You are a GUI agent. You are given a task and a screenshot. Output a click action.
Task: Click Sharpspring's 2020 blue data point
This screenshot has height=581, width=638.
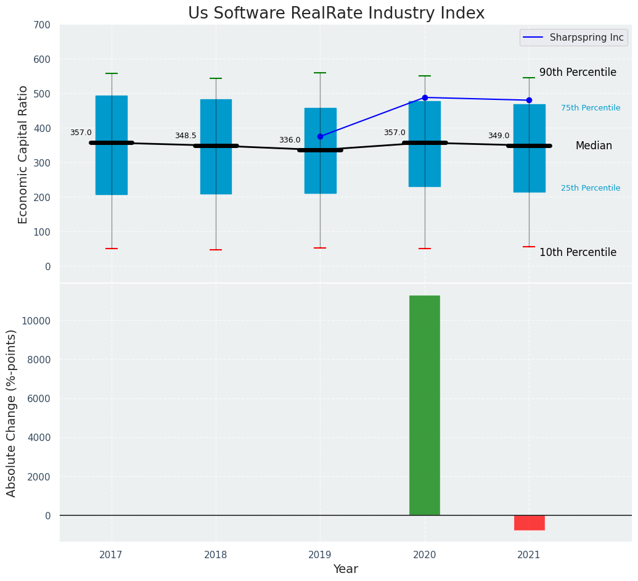tap(425, 97)
